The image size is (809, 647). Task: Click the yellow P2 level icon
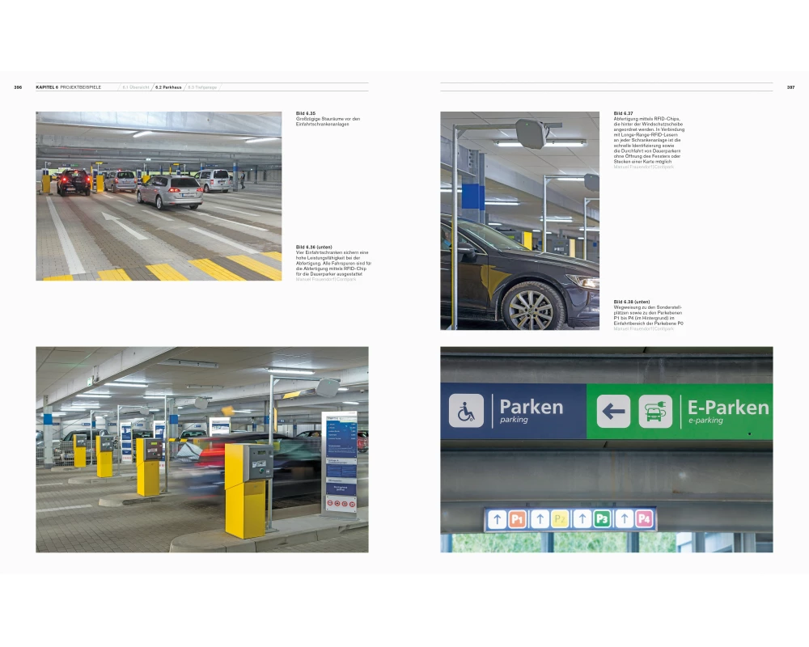(560, 519)
